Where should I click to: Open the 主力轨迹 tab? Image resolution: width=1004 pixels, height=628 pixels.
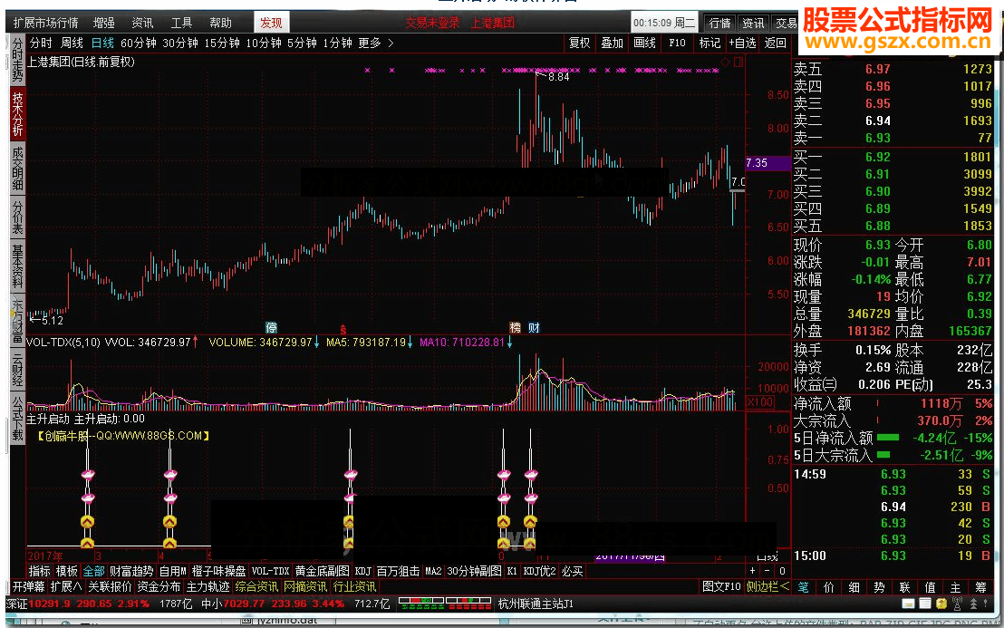208,586
